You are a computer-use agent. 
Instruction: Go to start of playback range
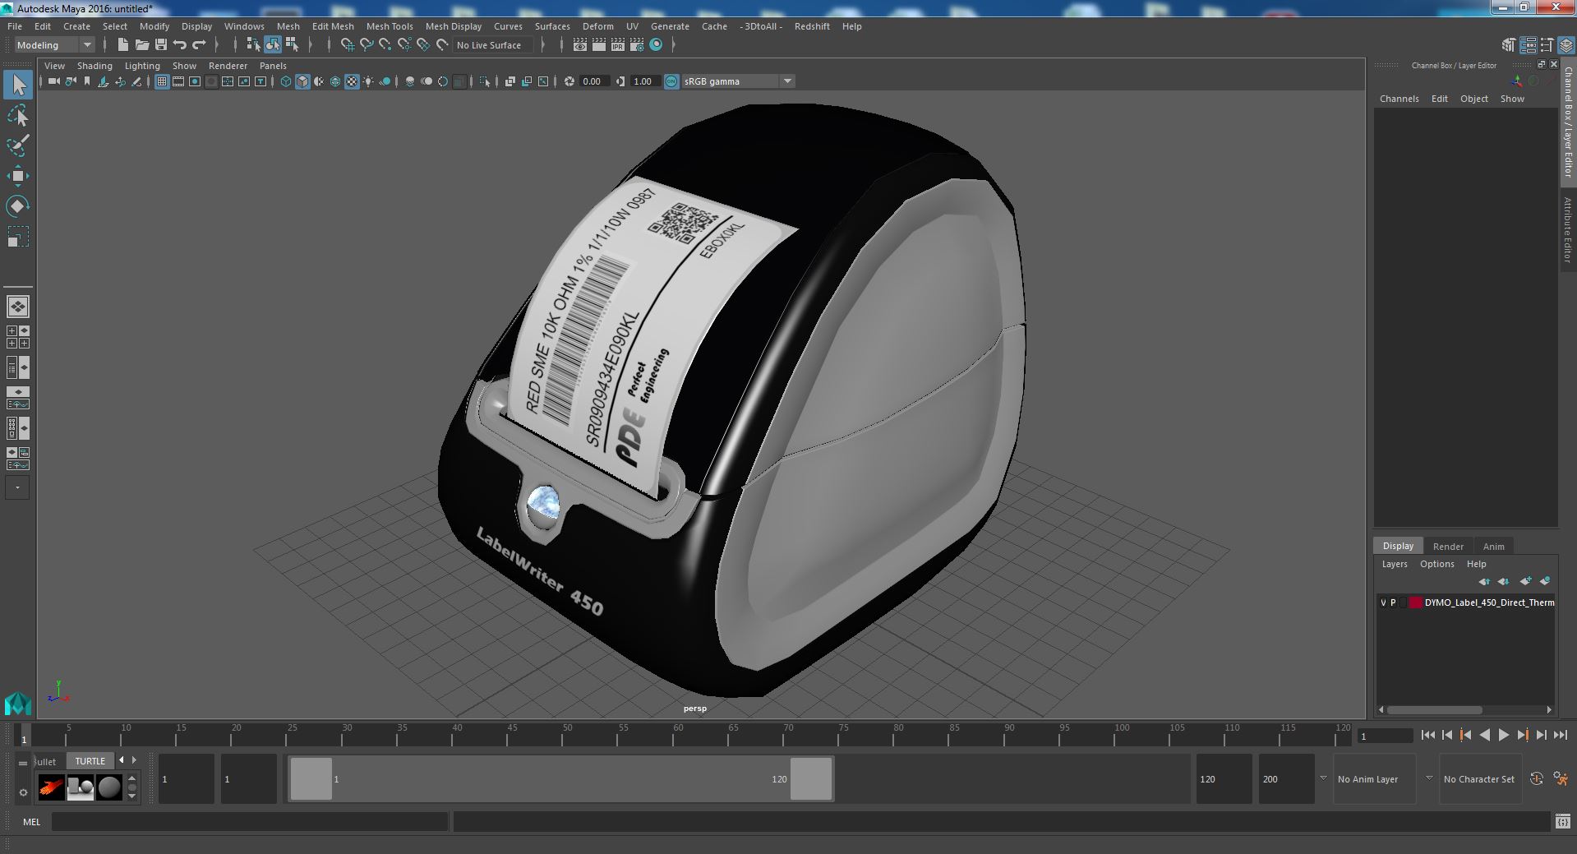pos(1427,736)
